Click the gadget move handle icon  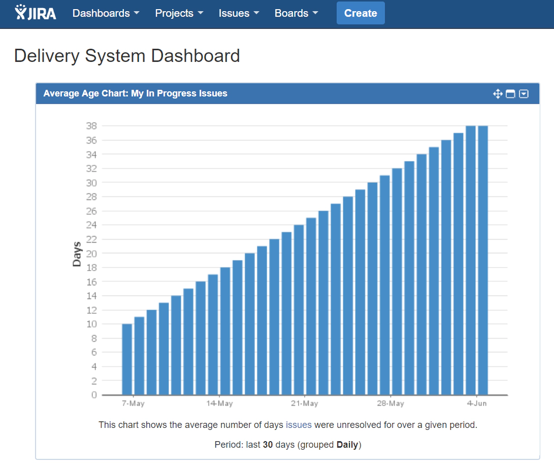point(498,93)
